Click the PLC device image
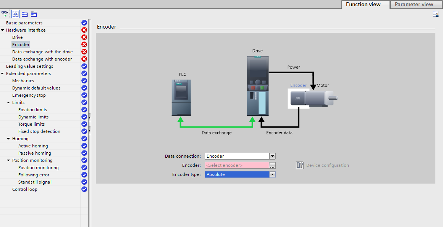Image resolution: width=443 pixels, height=227 pixels. [x=181, y=98]
